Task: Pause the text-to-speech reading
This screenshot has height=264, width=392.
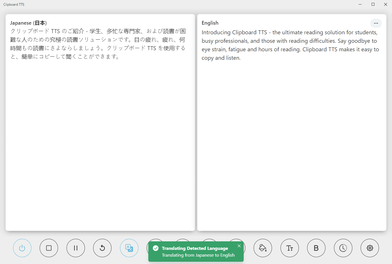Action: point(76,248)
